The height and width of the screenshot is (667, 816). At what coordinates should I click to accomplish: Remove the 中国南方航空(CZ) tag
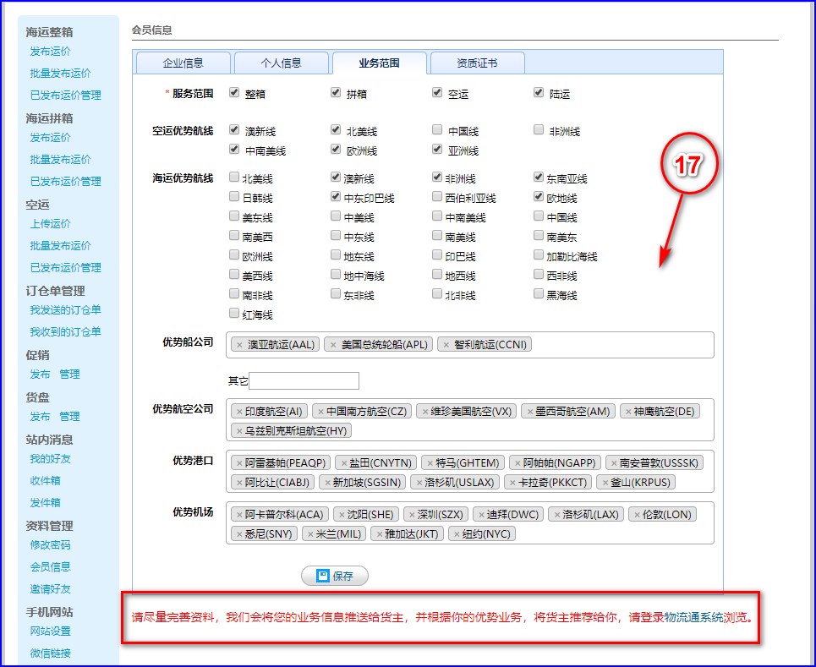click(x=320, y=412)
